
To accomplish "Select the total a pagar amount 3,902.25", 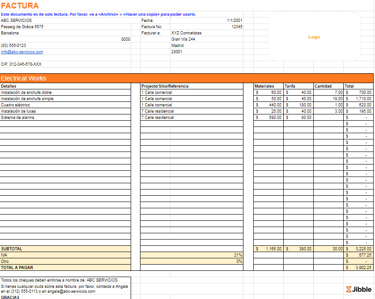I will click(x=362, y=268).
